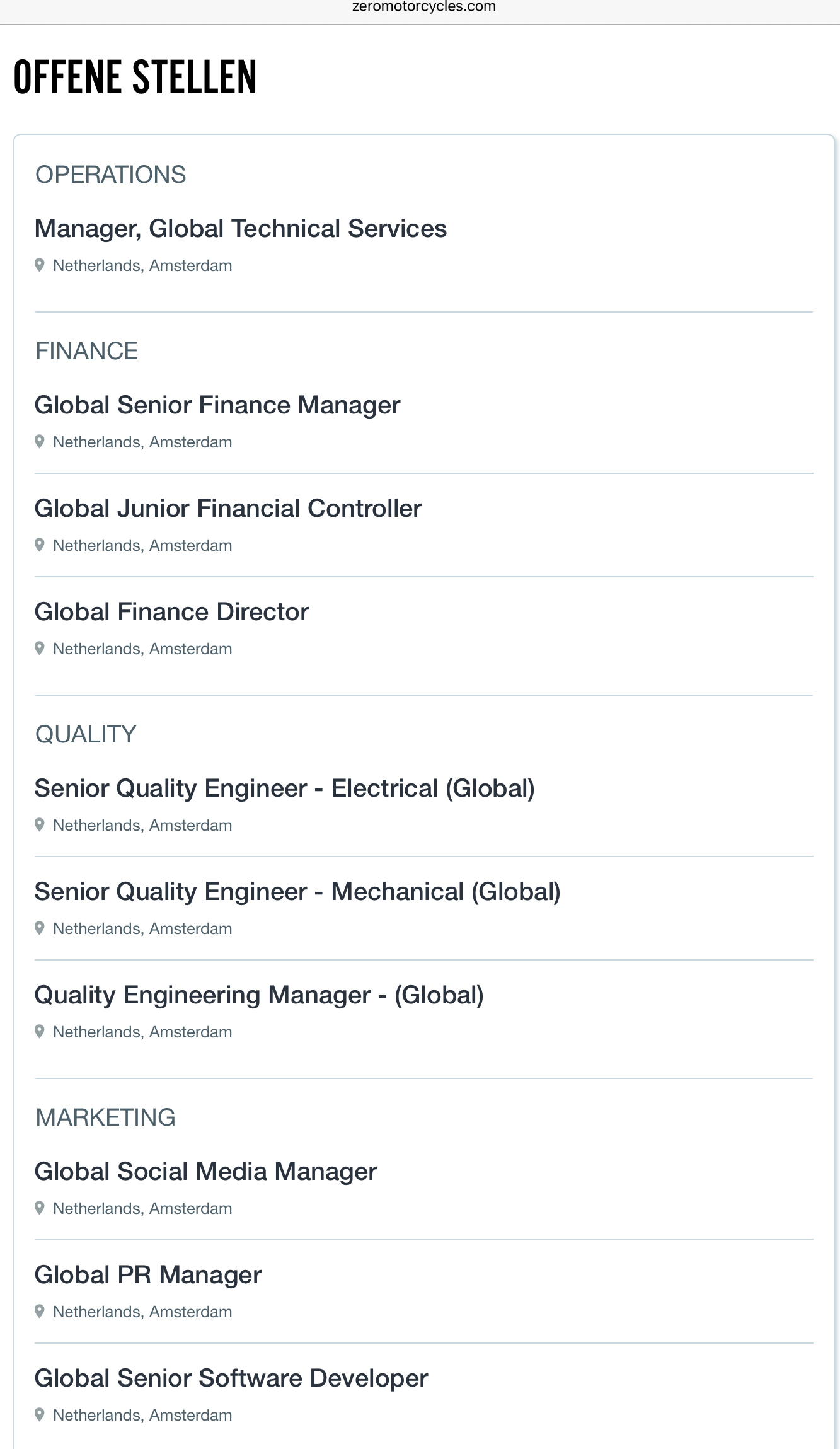Click location pin under Global Social Media Manager
Screen dimensions: 840x1449
(40, 1208)
